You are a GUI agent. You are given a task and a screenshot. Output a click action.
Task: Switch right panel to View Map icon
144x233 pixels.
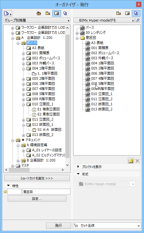118,13
